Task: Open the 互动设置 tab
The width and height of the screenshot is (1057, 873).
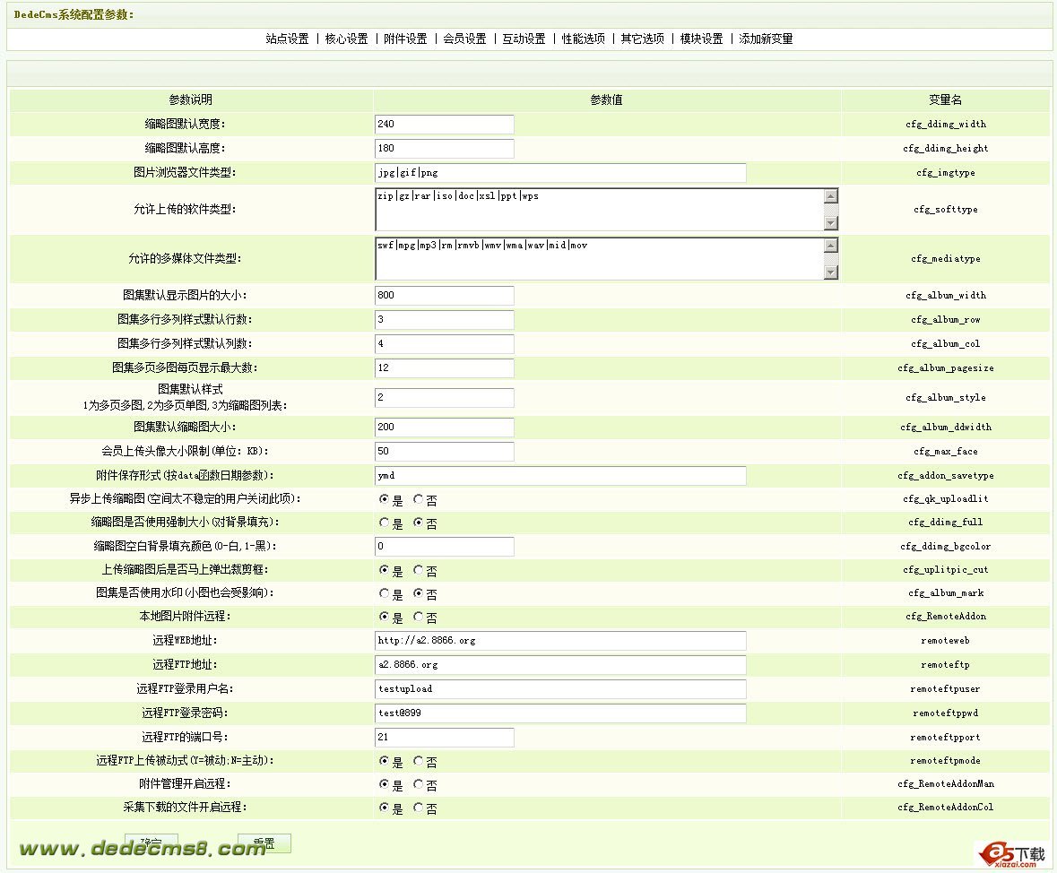Action: coord(524,39)
